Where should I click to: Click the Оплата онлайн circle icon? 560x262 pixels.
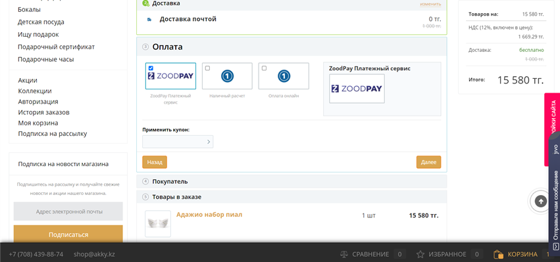pos(284,76)
